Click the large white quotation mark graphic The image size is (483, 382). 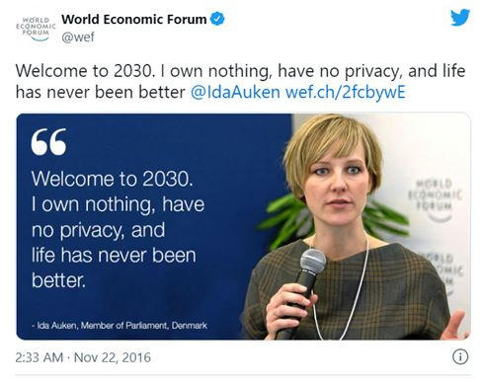pyautogui.click(x=48, y=142)
